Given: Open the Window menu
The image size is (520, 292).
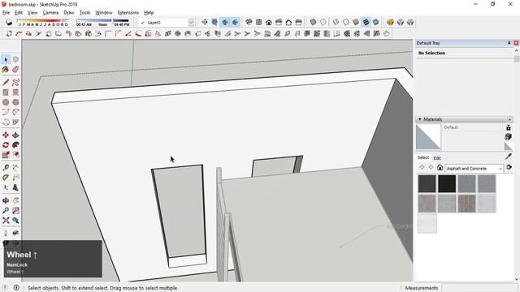Looking at the screenshot, I should coord(104,13).
